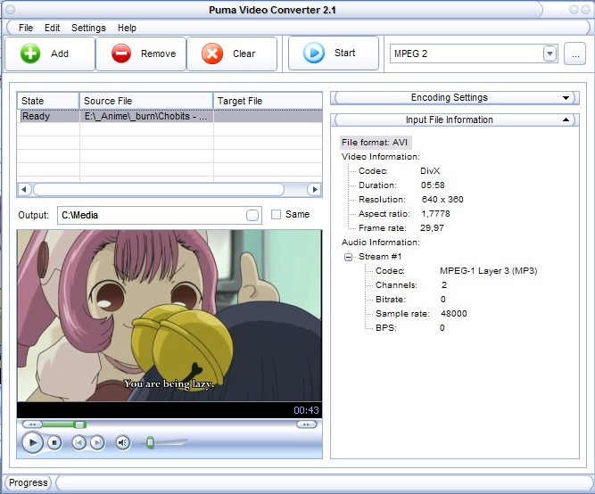
Task: Jump to next frame in preview
Action: [x=97, y=443]
